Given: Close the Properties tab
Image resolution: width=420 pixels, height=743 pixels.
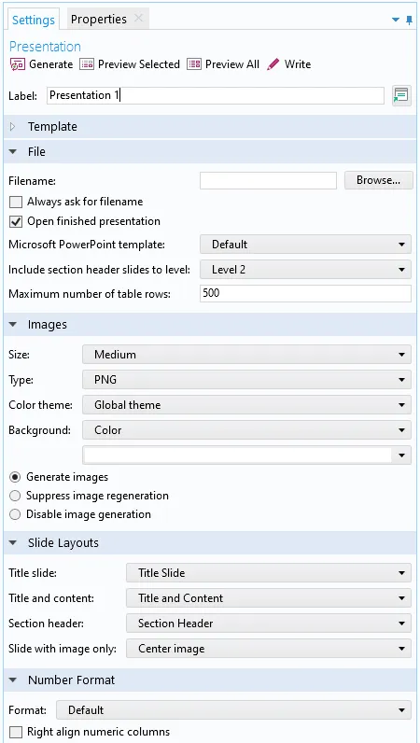Looking at the screenshot, I should [138, 18].
